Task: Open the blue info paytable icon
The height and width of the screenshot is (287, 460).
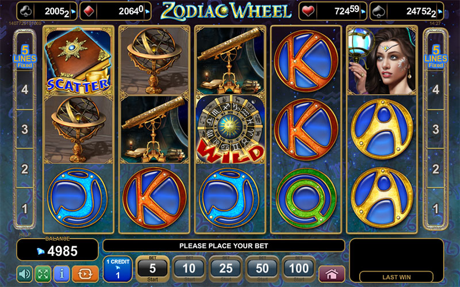Action: pos(62,274)
